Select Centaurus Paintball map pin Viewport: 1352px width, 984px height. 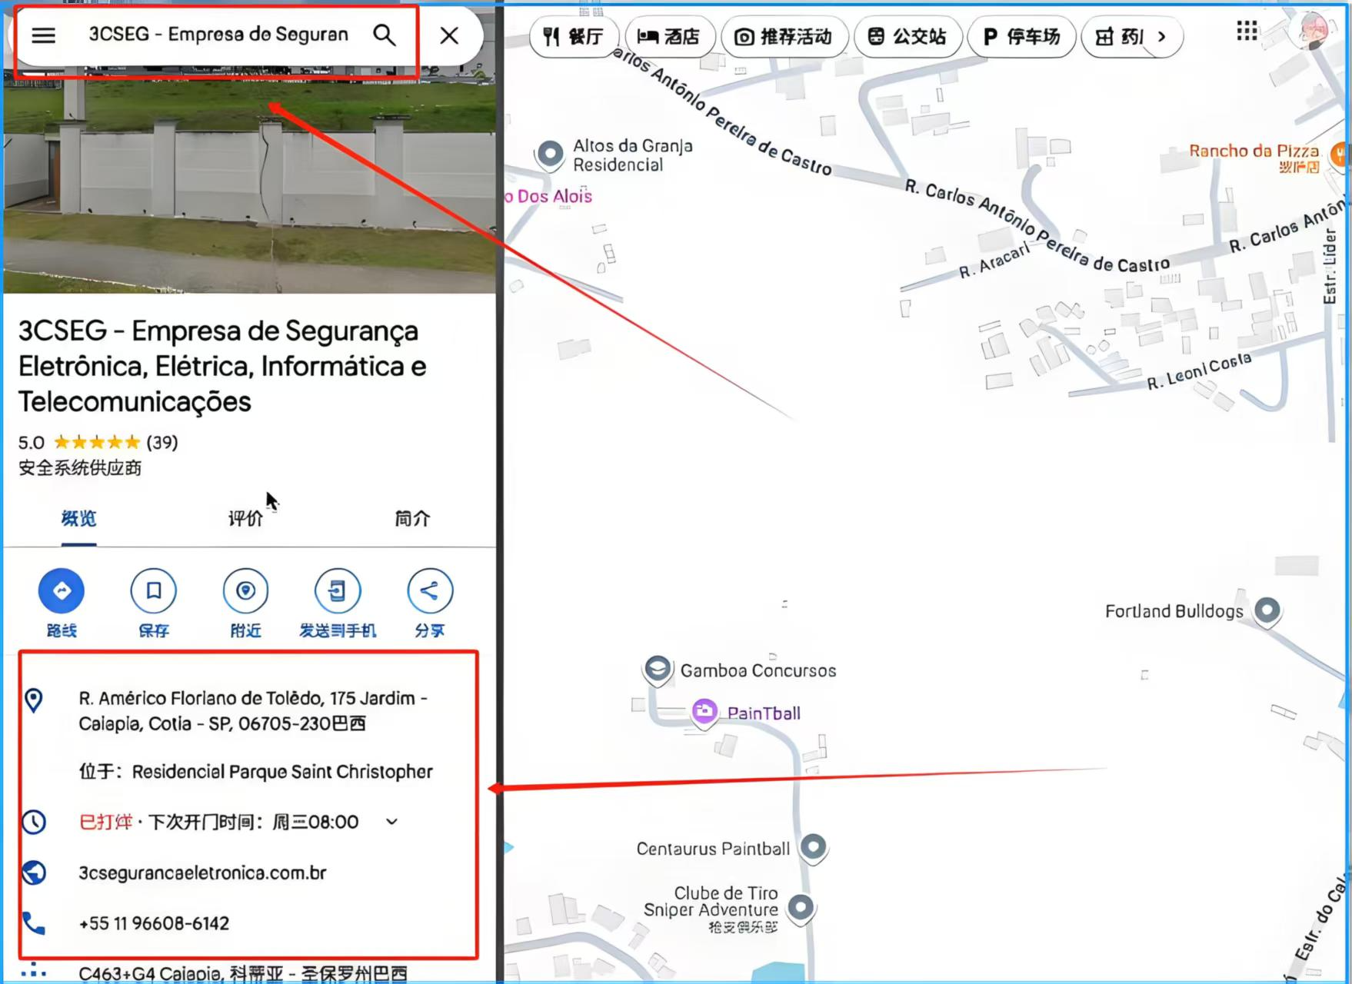click(814, 849)
